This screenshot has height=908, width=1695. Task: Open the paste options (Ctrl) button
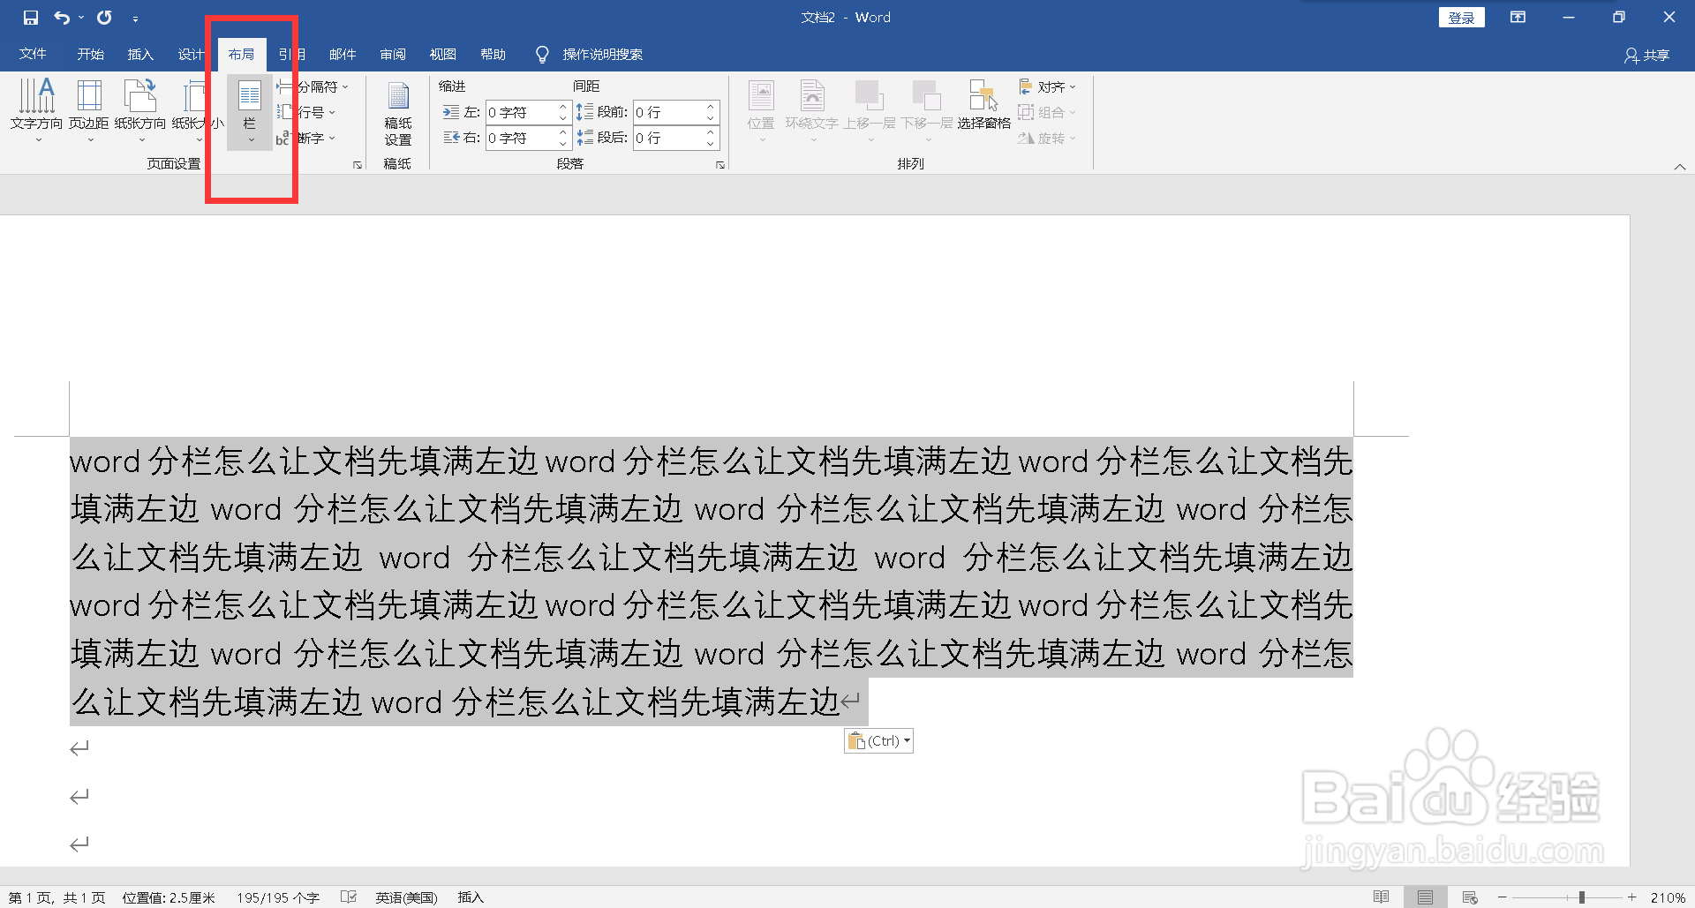878,741
